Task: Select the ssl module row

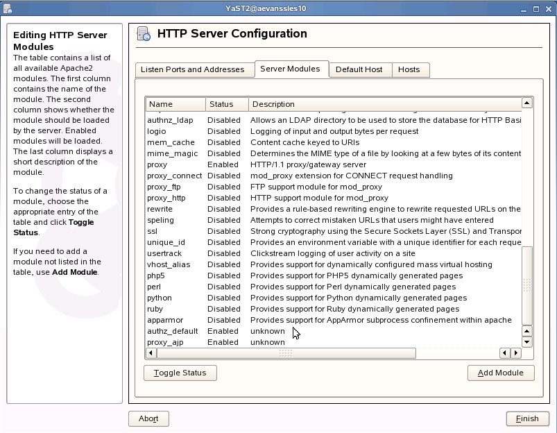Action: coord(334,232)
